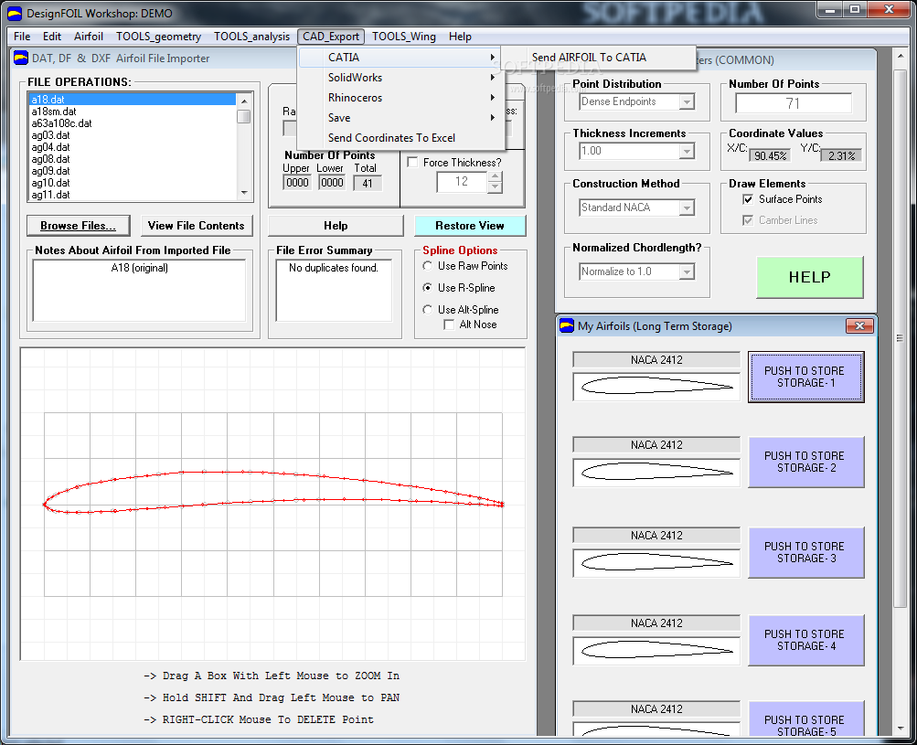The image size is (917, 745).
Task: Open the TOOLS_analysis menu
Action: click(x=251, y=37)
